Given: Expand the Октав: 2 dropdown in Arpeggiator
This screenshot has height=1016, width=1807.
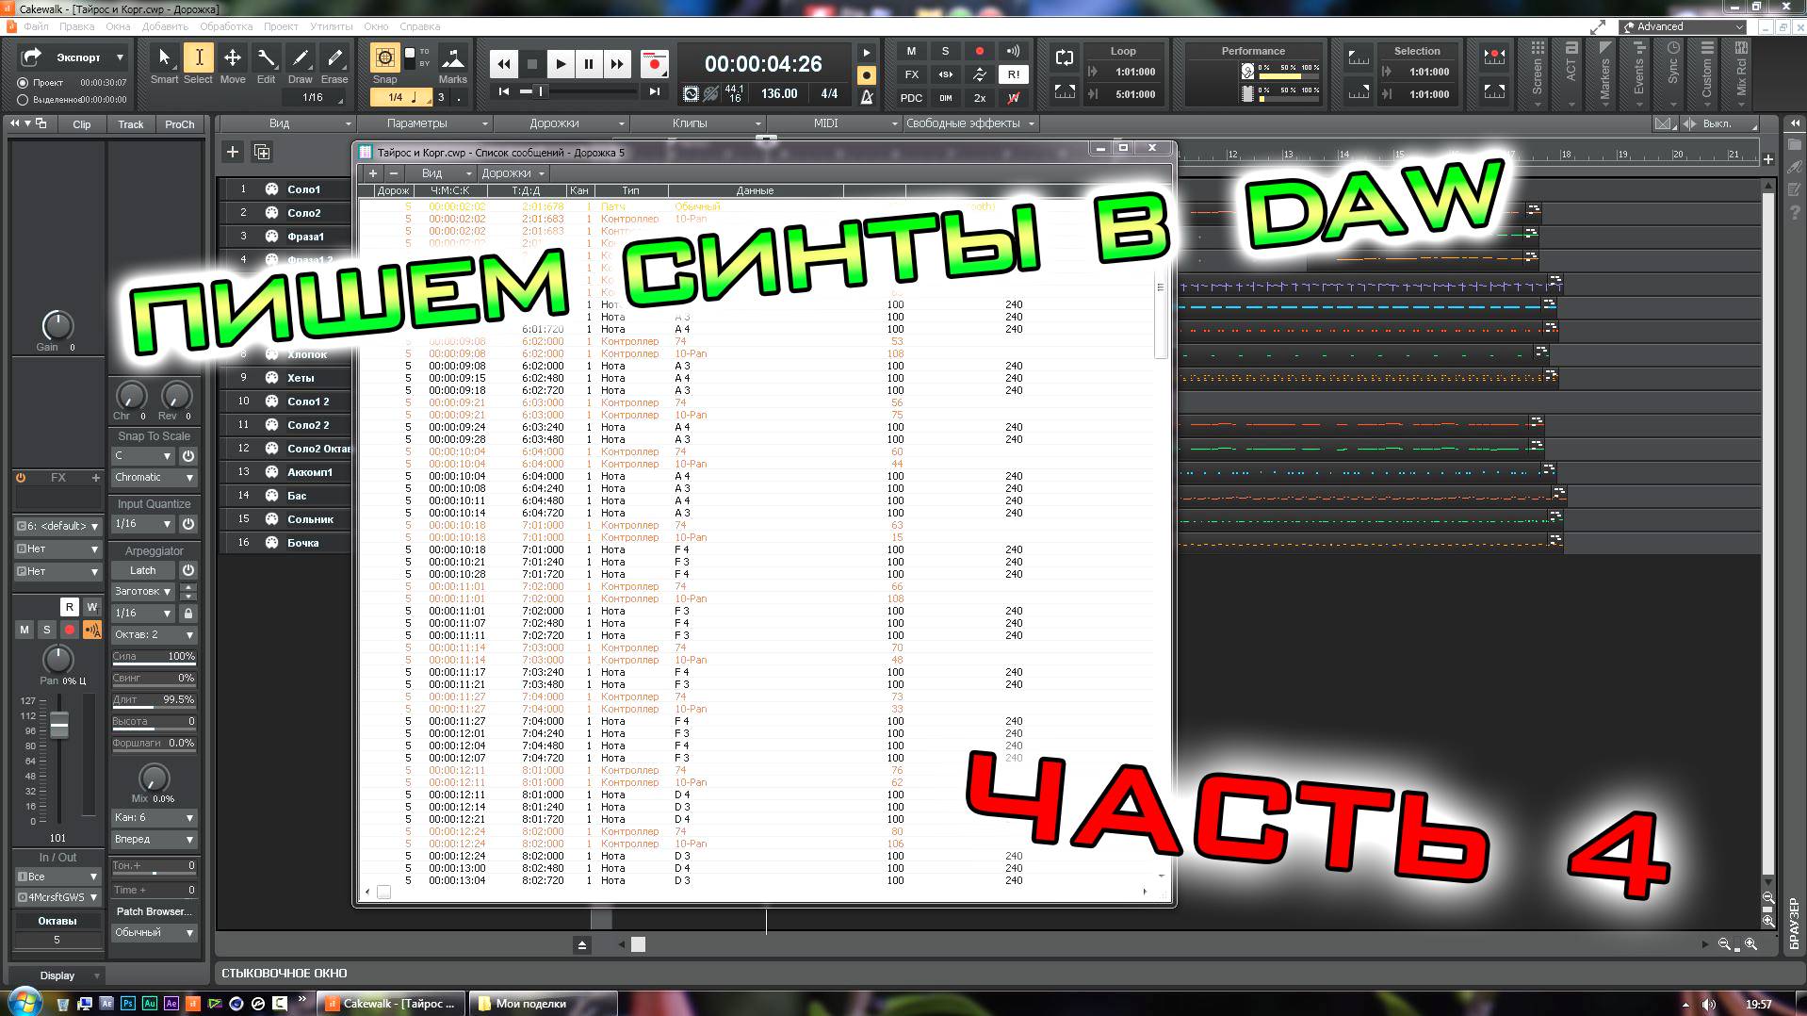Looking at the screenshot, I should coord(151,634).
